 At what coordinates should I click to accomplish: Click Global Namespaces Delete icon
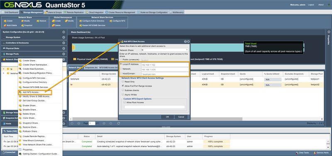(x=54, y=25)
